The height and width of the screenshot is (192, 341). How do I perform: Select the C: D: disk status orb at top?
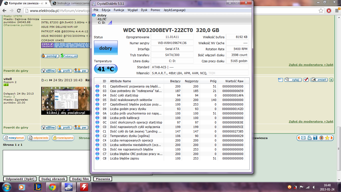coord(94,15)
